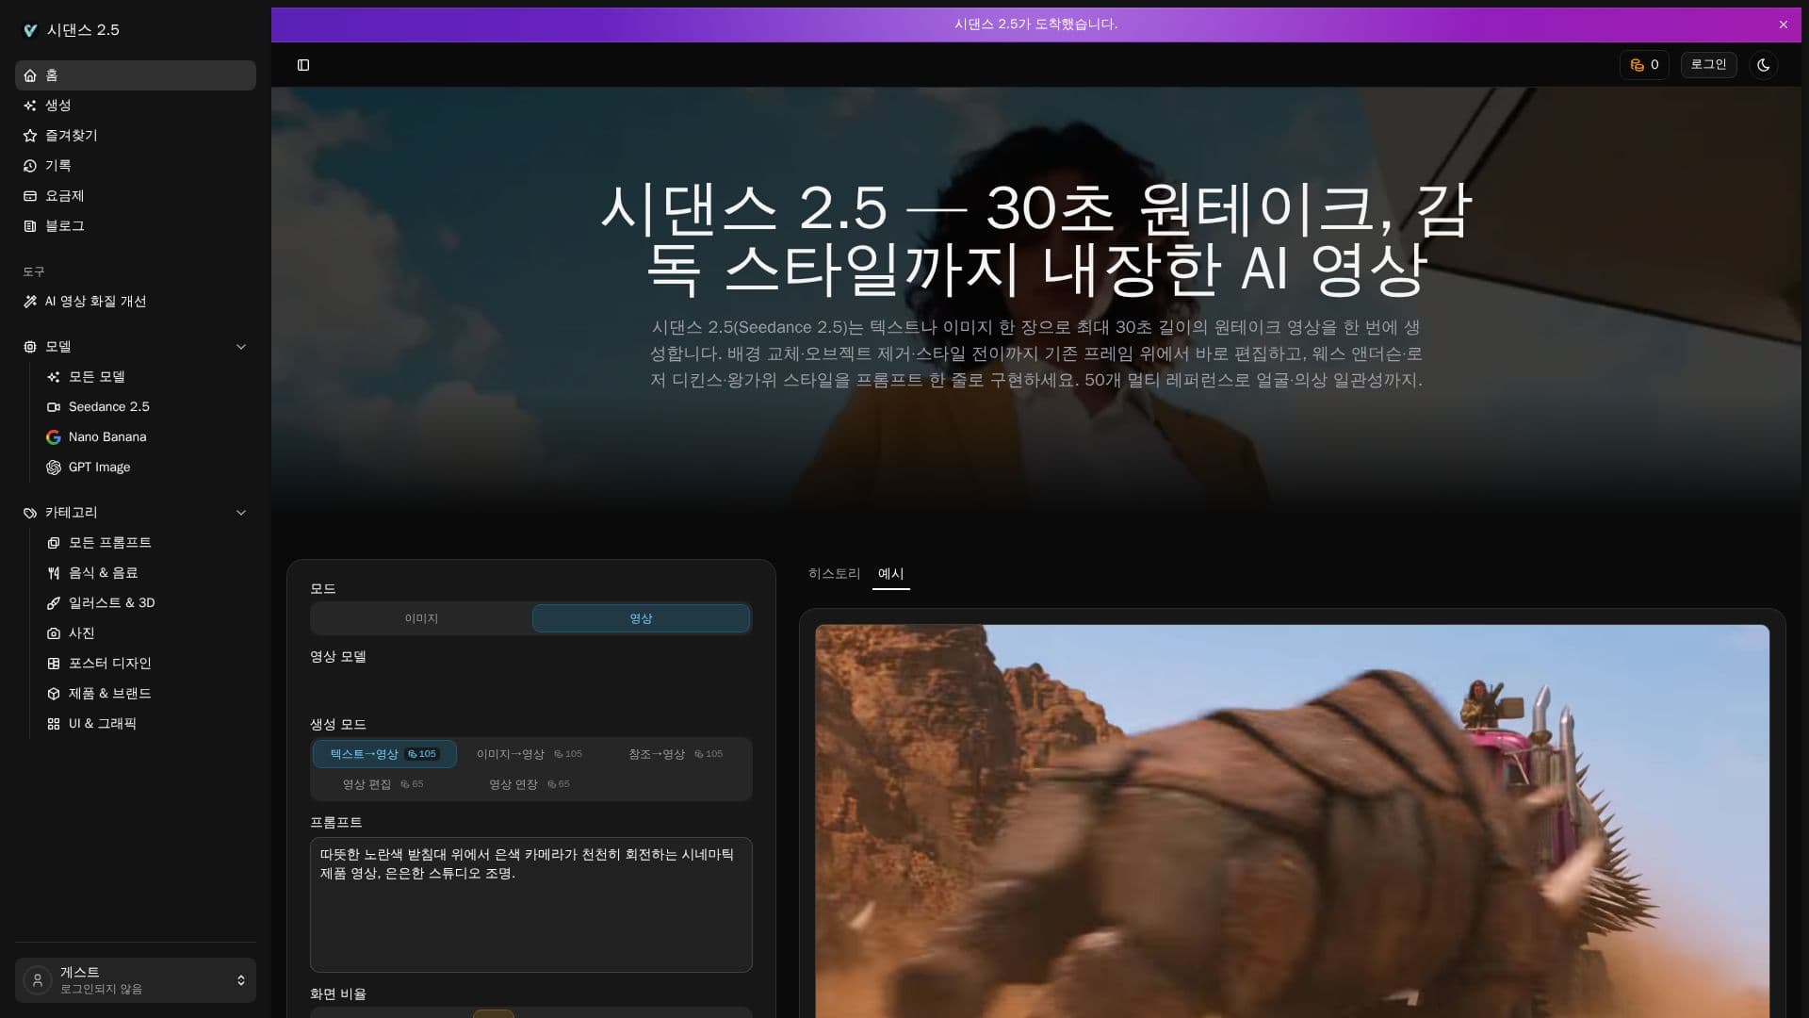The width and height of the screenshot is (1809, 1018).
Task: Select Nano Banana model
Action: tap(147, 437)
